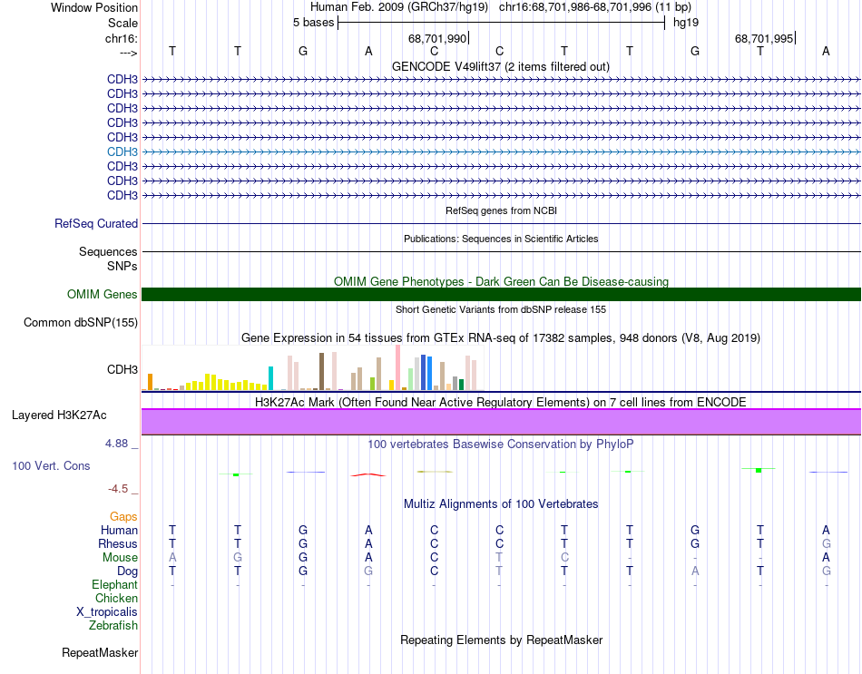Click the genome position header chr16:68,701,986-68,701,996
Viewport: 862px width, 674px height.
pyautogui.click(x=575, y=7)
